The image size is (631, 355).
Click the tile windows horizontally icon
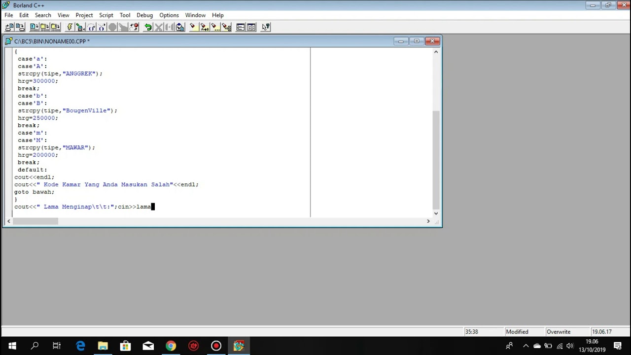pos(241,27)
